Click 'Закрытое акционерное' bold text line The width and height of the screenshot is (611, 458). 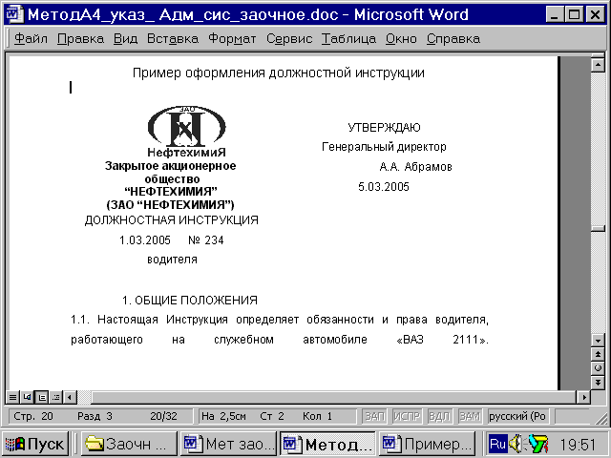pos(170,166)
